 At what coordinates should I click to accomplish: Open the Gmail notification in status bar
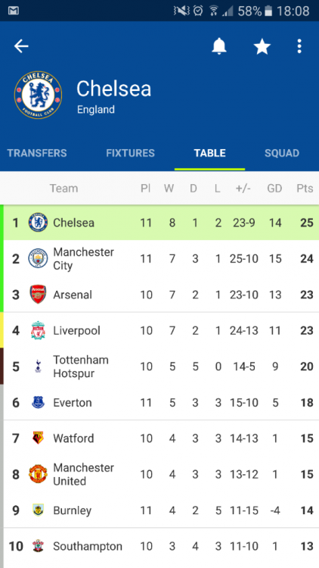(x=14, y=11)
